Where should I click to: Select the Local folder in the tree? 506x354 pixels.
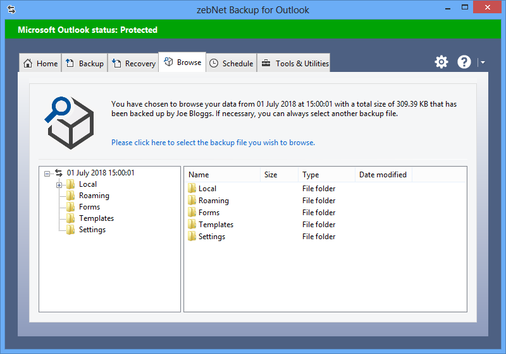[x=88, y=184]
